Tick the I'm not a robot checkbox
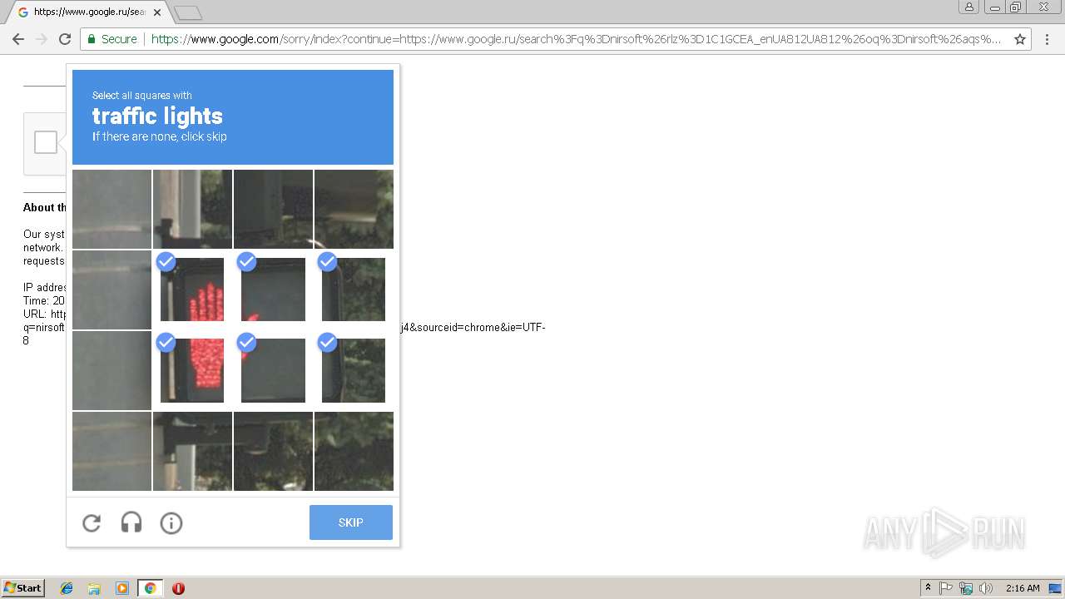Image resolution: width=1065 pixels, height=599 pixels. point(46,142)
